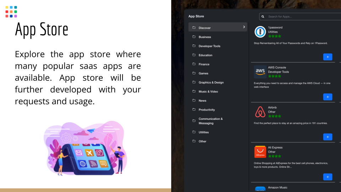Open the Other category
The image size is (341, 192).
[202, 142]
